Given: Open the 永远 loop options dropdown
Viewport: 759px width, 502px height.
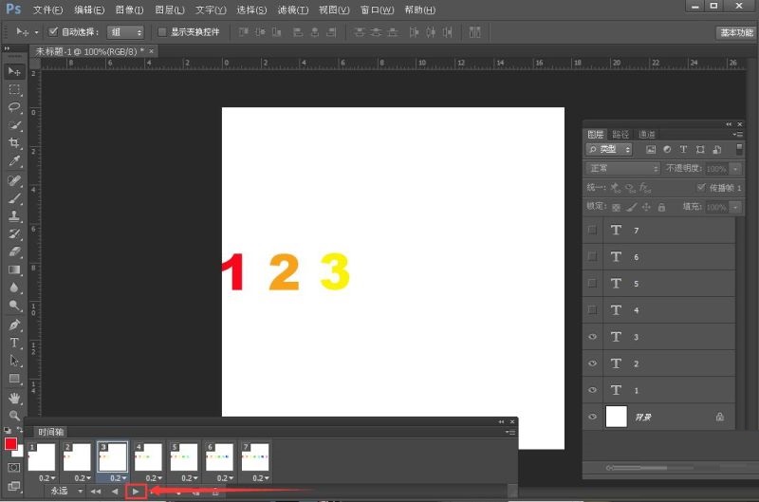Looking at the screenshot, I should point(66,492).
